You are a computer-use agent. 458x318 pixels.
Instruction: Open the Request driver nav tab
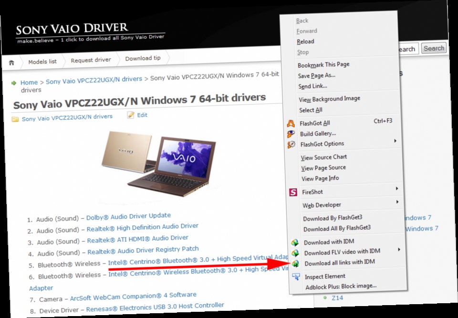point(91,60)
